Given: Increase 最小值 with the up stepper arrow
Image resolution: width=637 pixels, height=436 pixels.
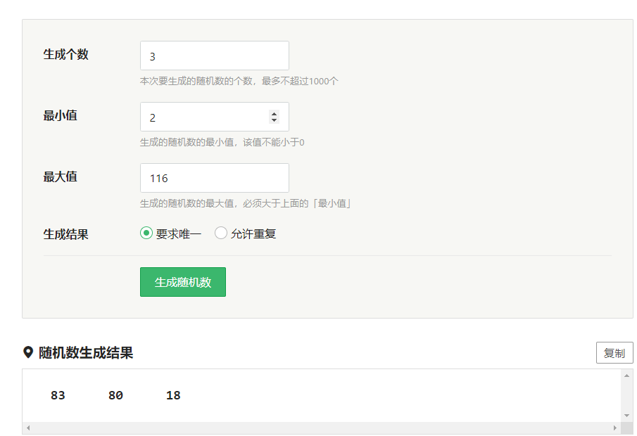Looking at the screenshot, I should 275,114.
